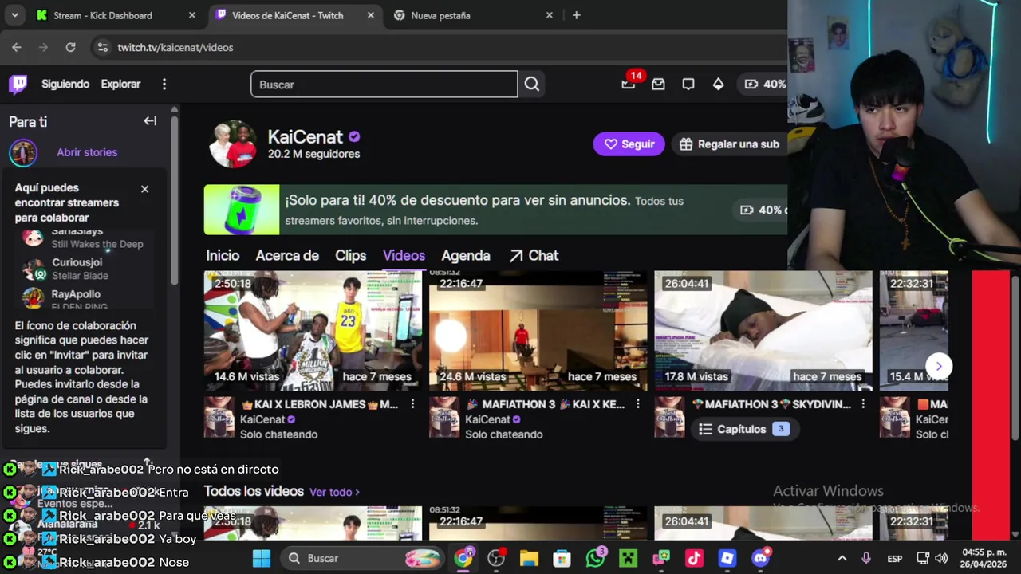Viewport: 1021px width, 574px height.
Task: Open options menu for MAFIATHON 3 SKYDIVIN video
Action: click(x=862, y=404)
